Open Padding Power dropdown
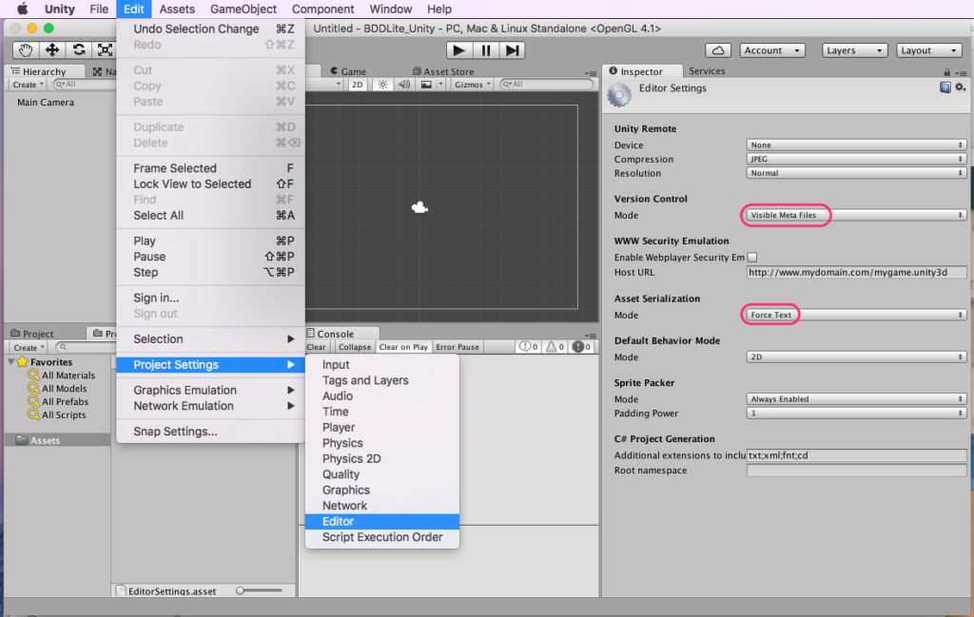 (856, 413)
